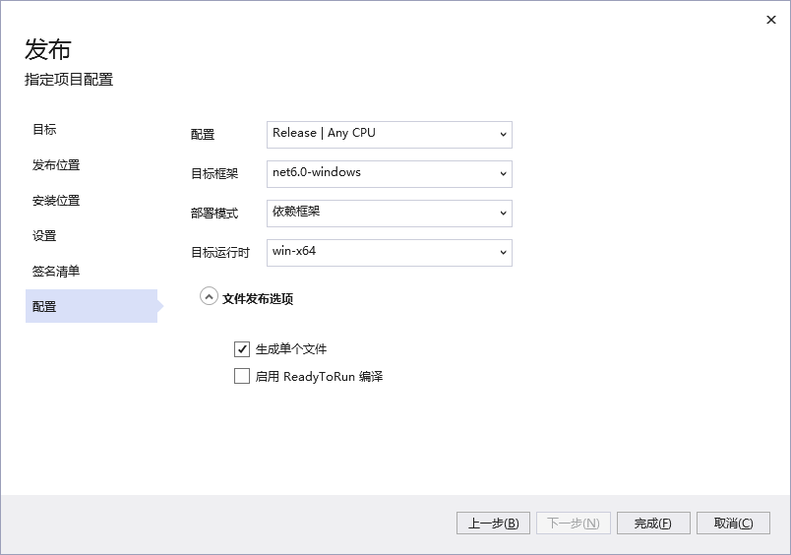Viewport: 791px width, 555px height.
Task: Open the 目标运行时 dropdown showing win-x64
Action: click(x=389, y=252)
